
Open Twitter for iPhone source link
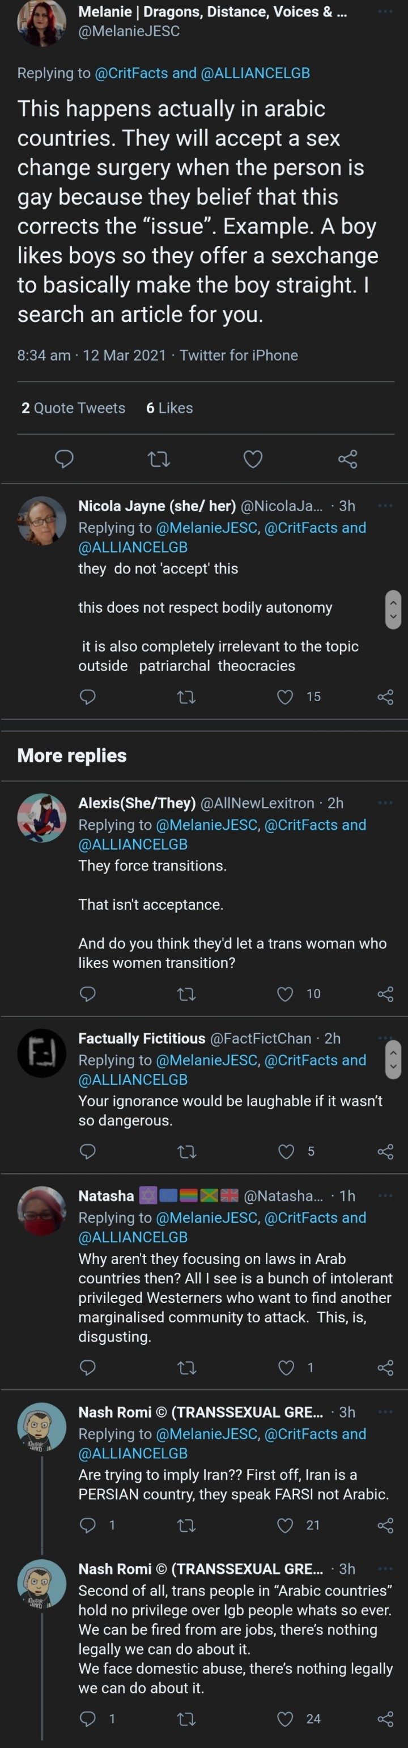click(239, 355)
